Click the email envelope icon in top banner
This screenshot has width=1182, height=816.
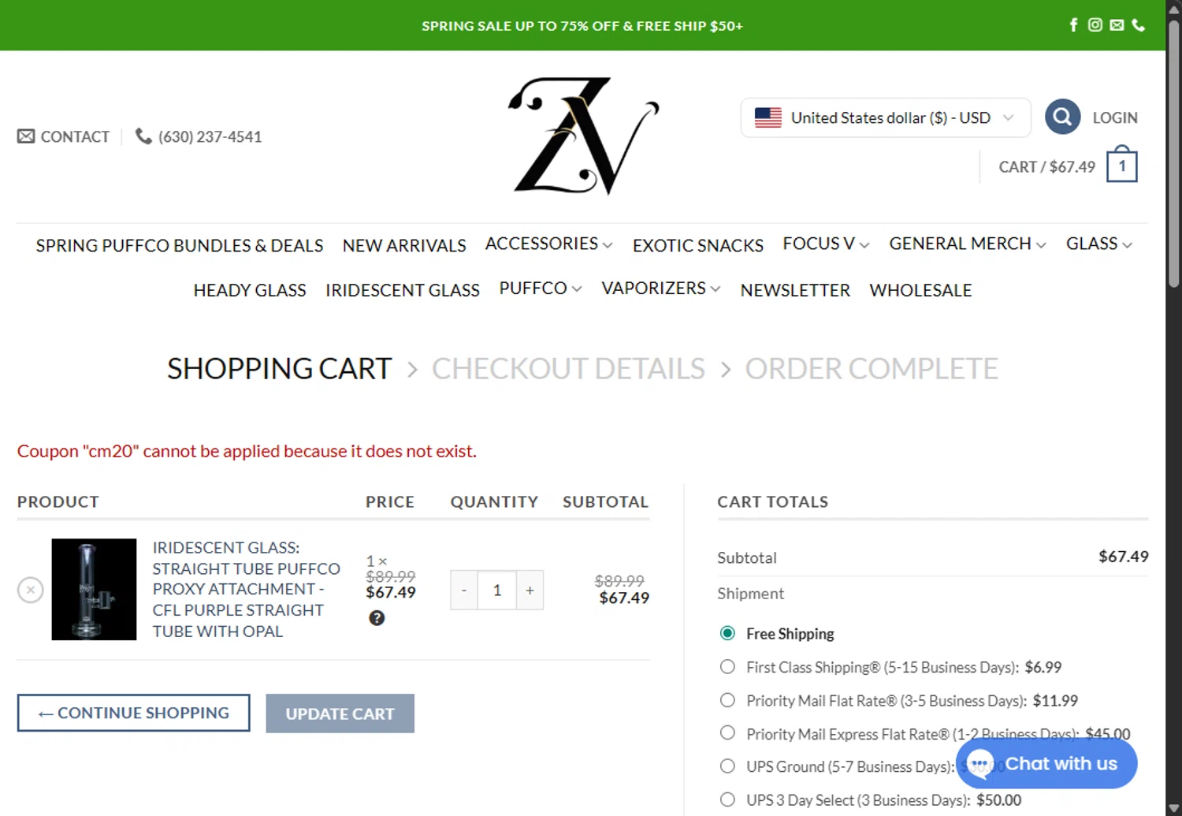tap(1117, 25)
